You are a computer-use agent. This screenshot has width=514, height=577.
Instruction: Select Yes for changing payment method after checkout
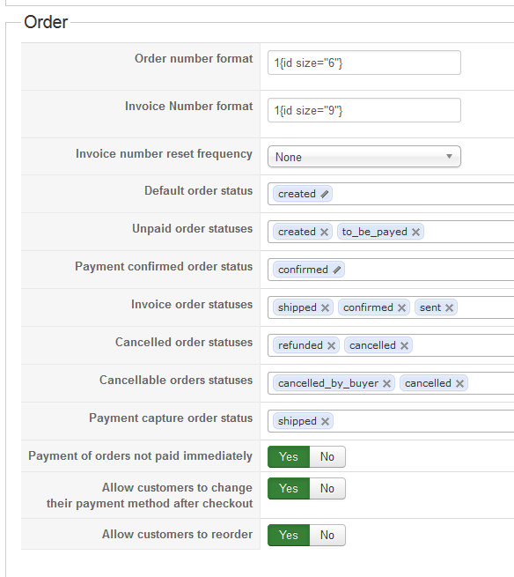click(289, 488)
